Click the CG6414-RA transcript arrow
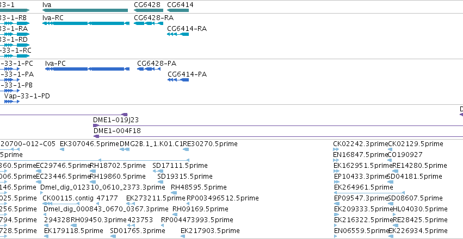The image size is (463, 239). [178, 34]
